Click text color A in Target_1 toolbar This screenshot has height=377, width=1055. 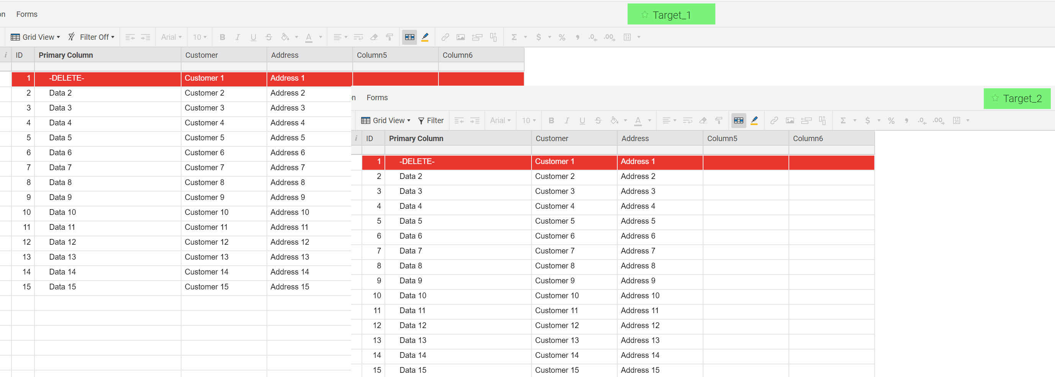309,37
